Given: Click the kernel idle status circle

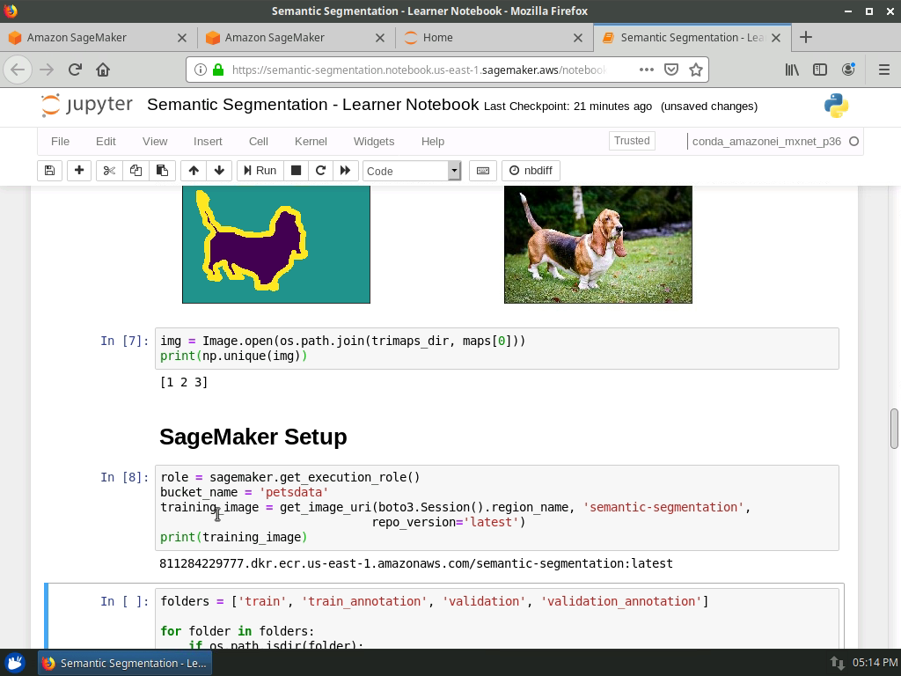Looking at the screenshot, I should click(x=853, y=142).
